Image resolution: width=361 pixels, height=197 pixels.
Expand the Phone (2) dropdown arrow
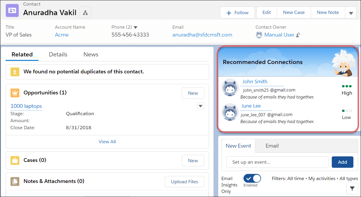click(x=136, y=27)
